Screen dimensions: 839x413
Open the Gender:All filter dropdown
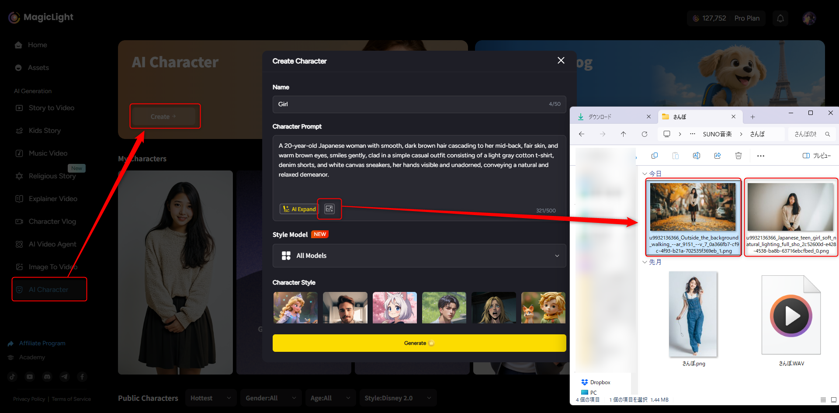270,398
